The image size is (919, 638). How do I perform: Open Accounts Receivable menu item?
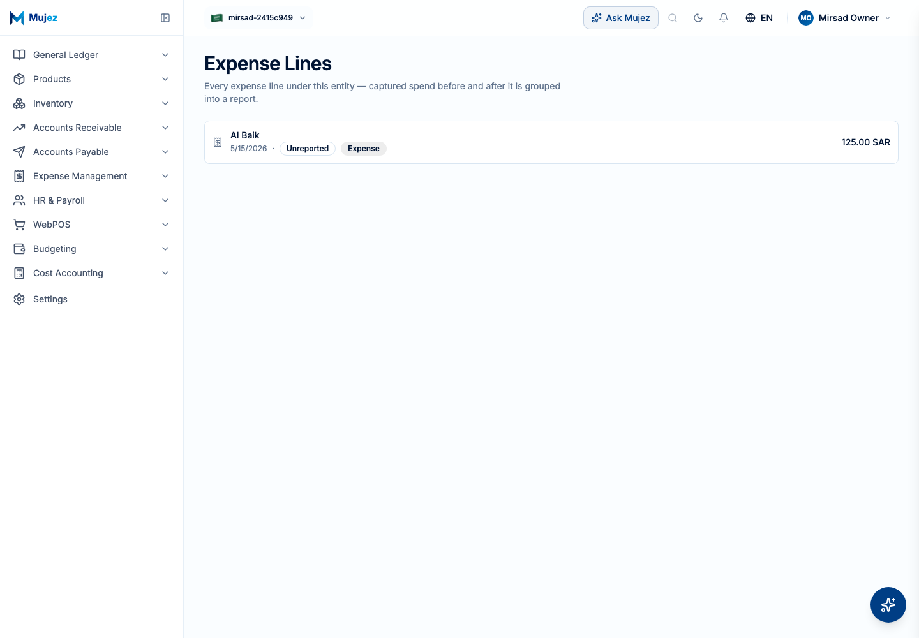click(x=91, y=128)
